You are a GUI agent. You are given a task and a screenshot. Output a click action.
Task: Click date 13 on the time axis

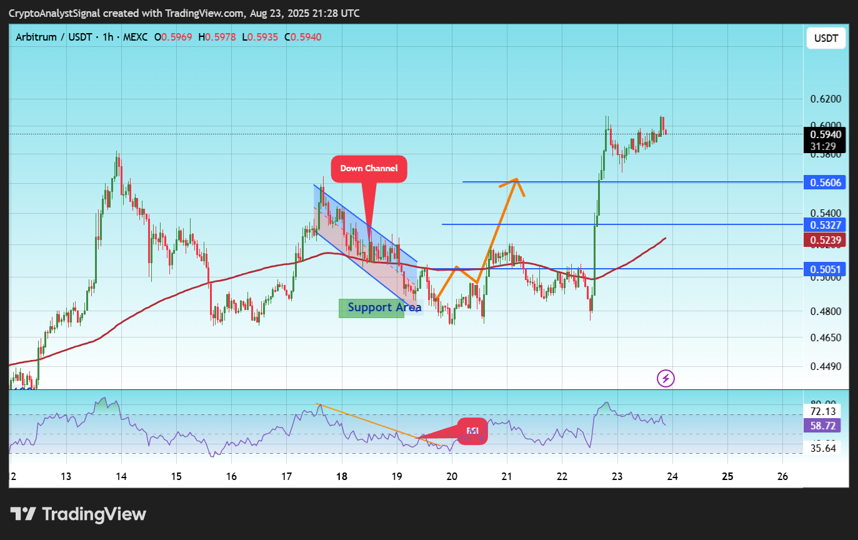(x=66, y=476)
